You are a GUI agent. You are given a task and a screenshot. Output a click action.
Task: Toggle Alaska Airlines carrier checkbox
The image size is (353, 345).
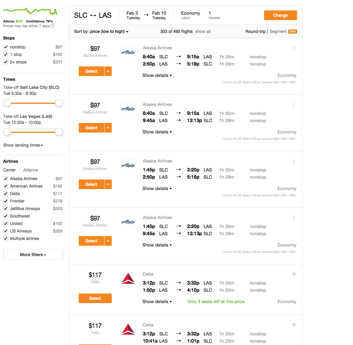[x=6, y=179]
